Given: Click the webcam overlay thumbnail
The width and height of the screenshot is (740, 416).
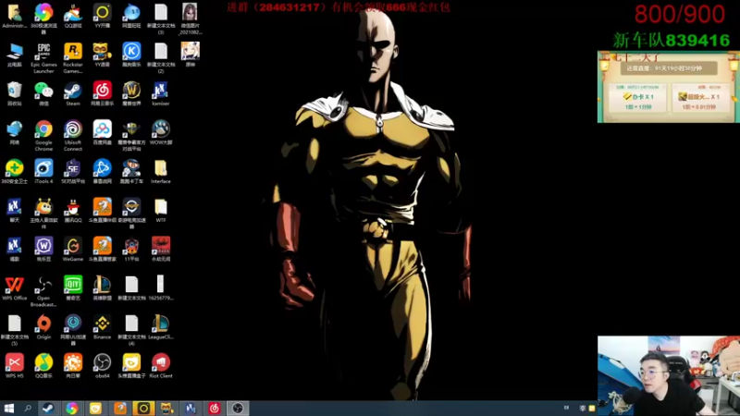Looking at the screenshot, I should [668, 375].
